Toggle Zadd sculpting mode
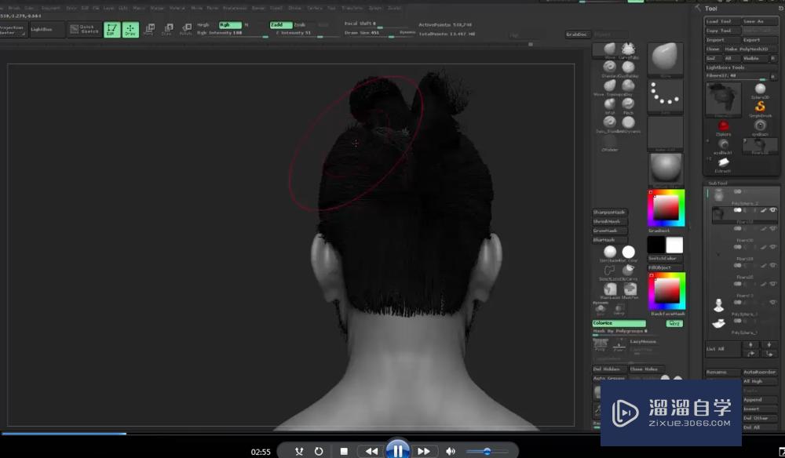 click(280, 25)
